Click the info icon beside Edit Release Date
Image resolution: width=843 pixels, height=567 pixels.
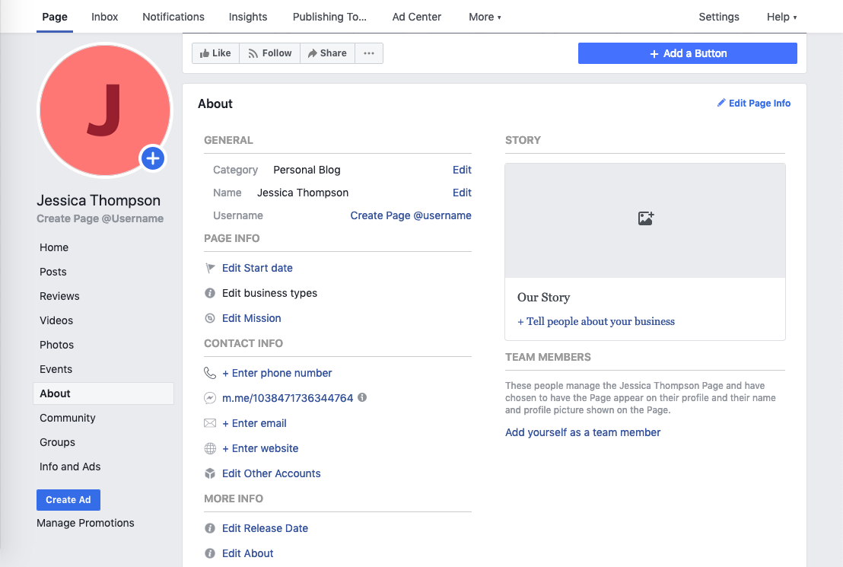click(210, 528)
